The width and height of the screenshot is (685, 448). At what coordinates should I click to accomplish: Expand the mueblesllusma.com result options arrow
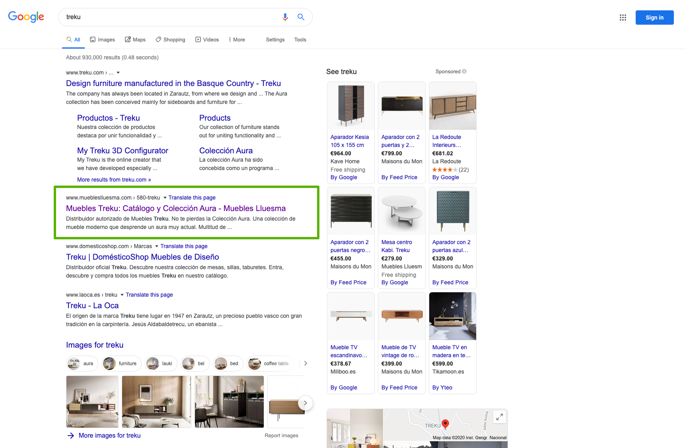click(x=165, y=198)
